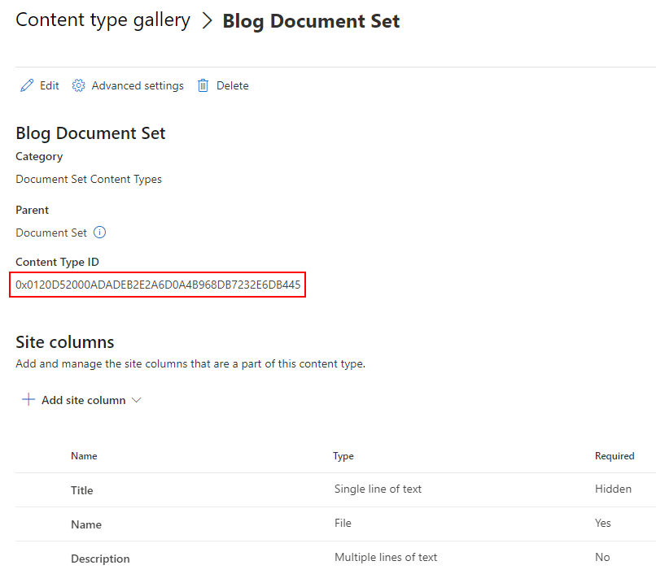The width and height of the screenshot is (656, 574).
Task: Click the Delete trash icon
Action: [203, 85]
